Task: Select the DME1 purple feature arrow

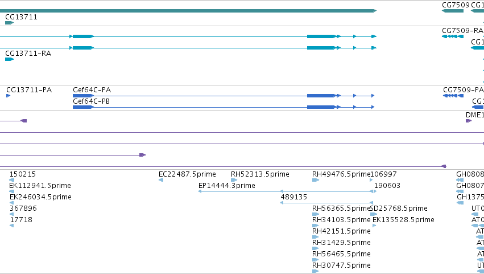Action: click(x=469, y=121)
